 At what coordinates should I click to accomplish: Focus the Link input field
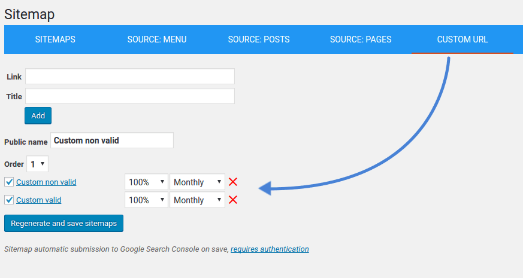tap(130, 77)
